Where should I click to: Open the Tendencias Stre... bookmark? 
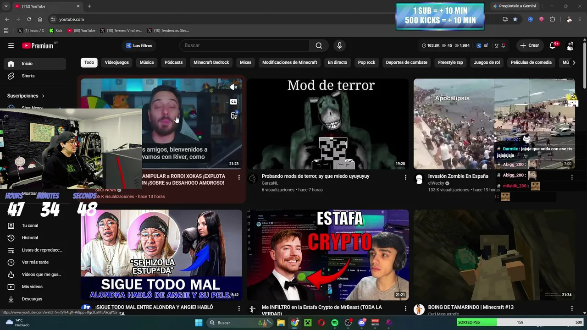point(168,31)
